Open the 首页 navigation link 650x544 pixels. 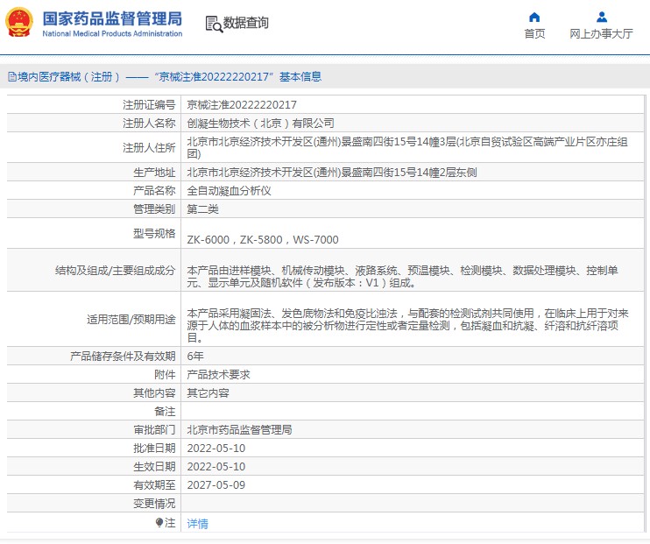click(534, 33)
